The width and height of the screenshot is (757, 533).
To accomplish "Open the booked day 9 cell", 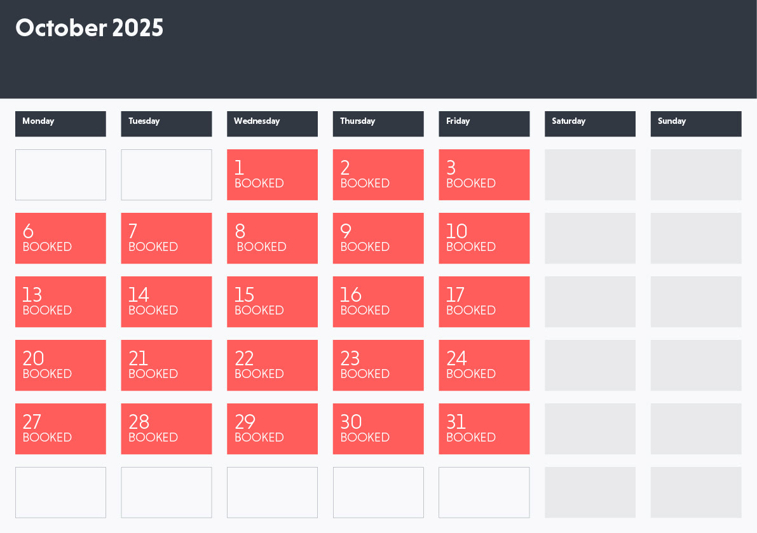I will click(x=378, y=238).
